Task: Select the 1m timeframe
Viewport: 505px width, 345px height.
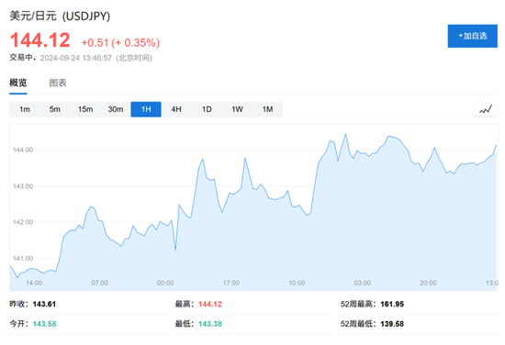Action: click(25, 109)
